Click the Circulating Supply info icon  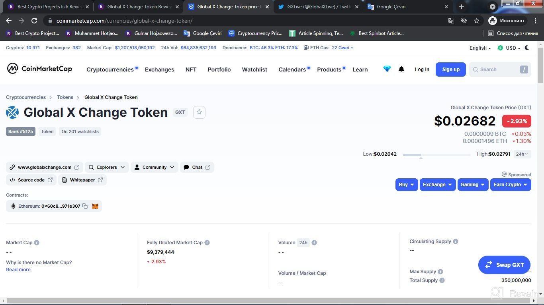coord(456,241)
